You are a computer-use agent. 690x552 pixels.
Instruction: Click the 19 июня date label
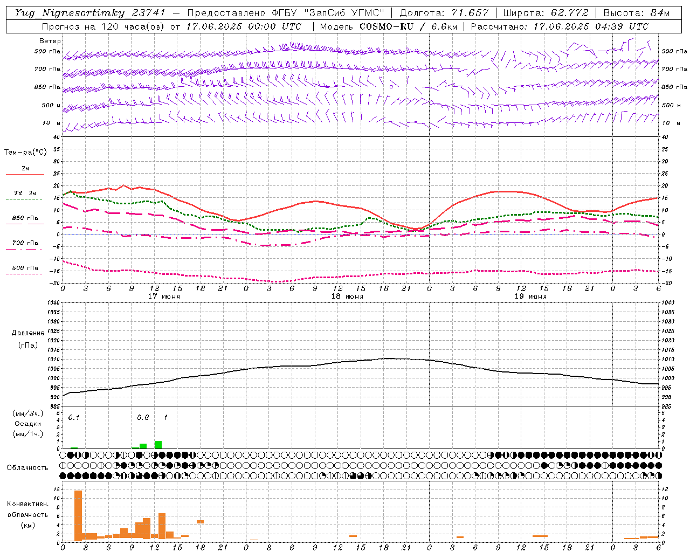(530, 296)
